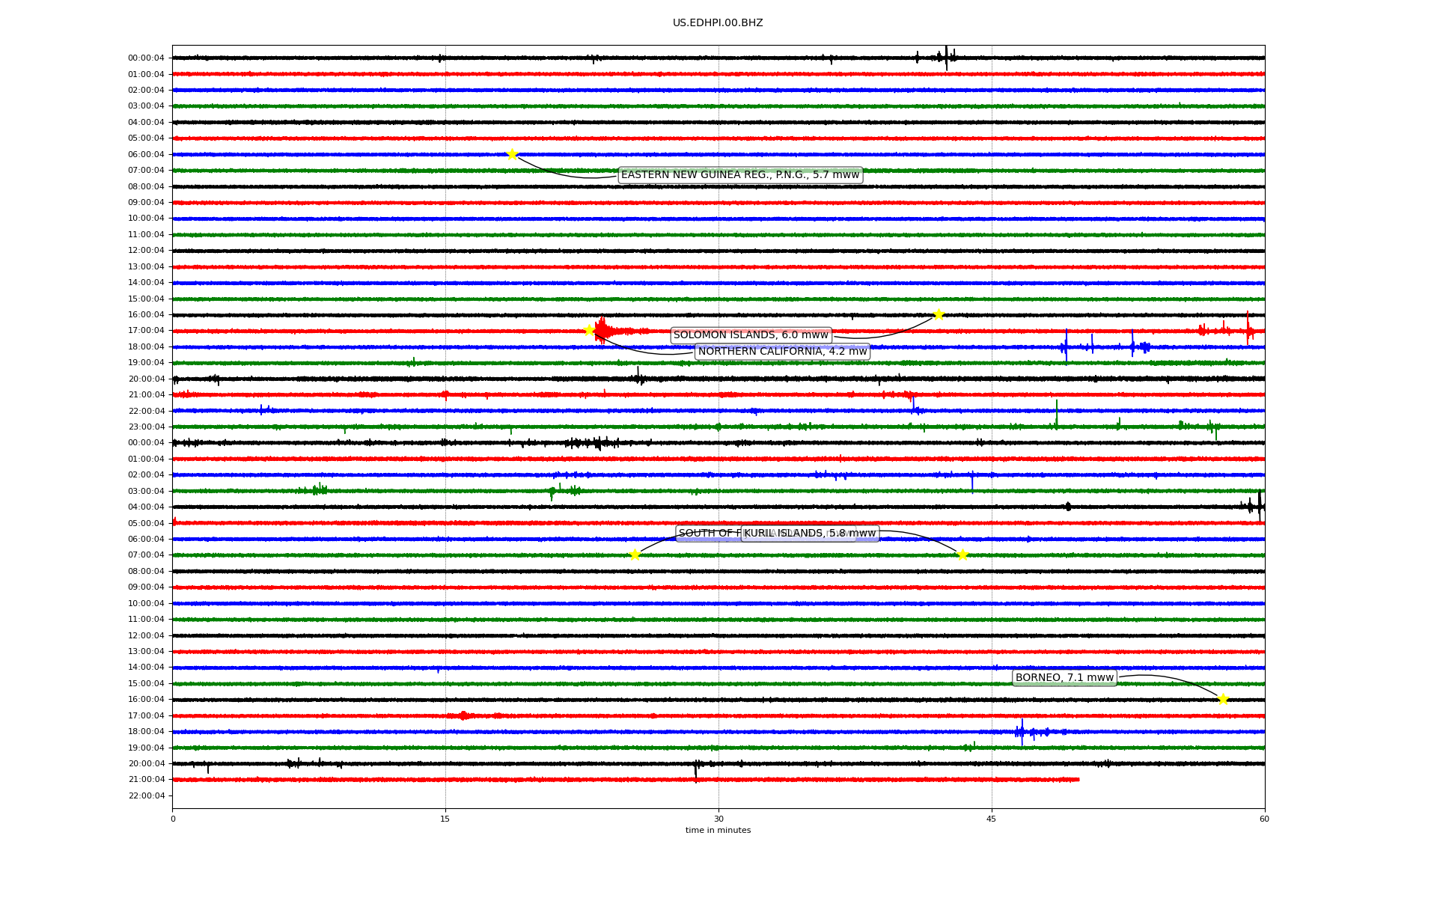The width and height of the screenshot is (1437, 898).
Task: Click the yellow star for Eastern New Guinea event
Action: coord(512,154)
